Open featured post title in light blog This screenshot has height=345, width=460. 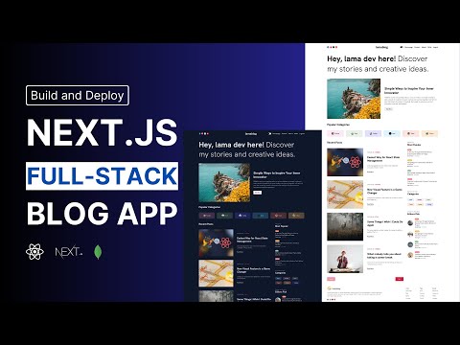pos(409,90)
